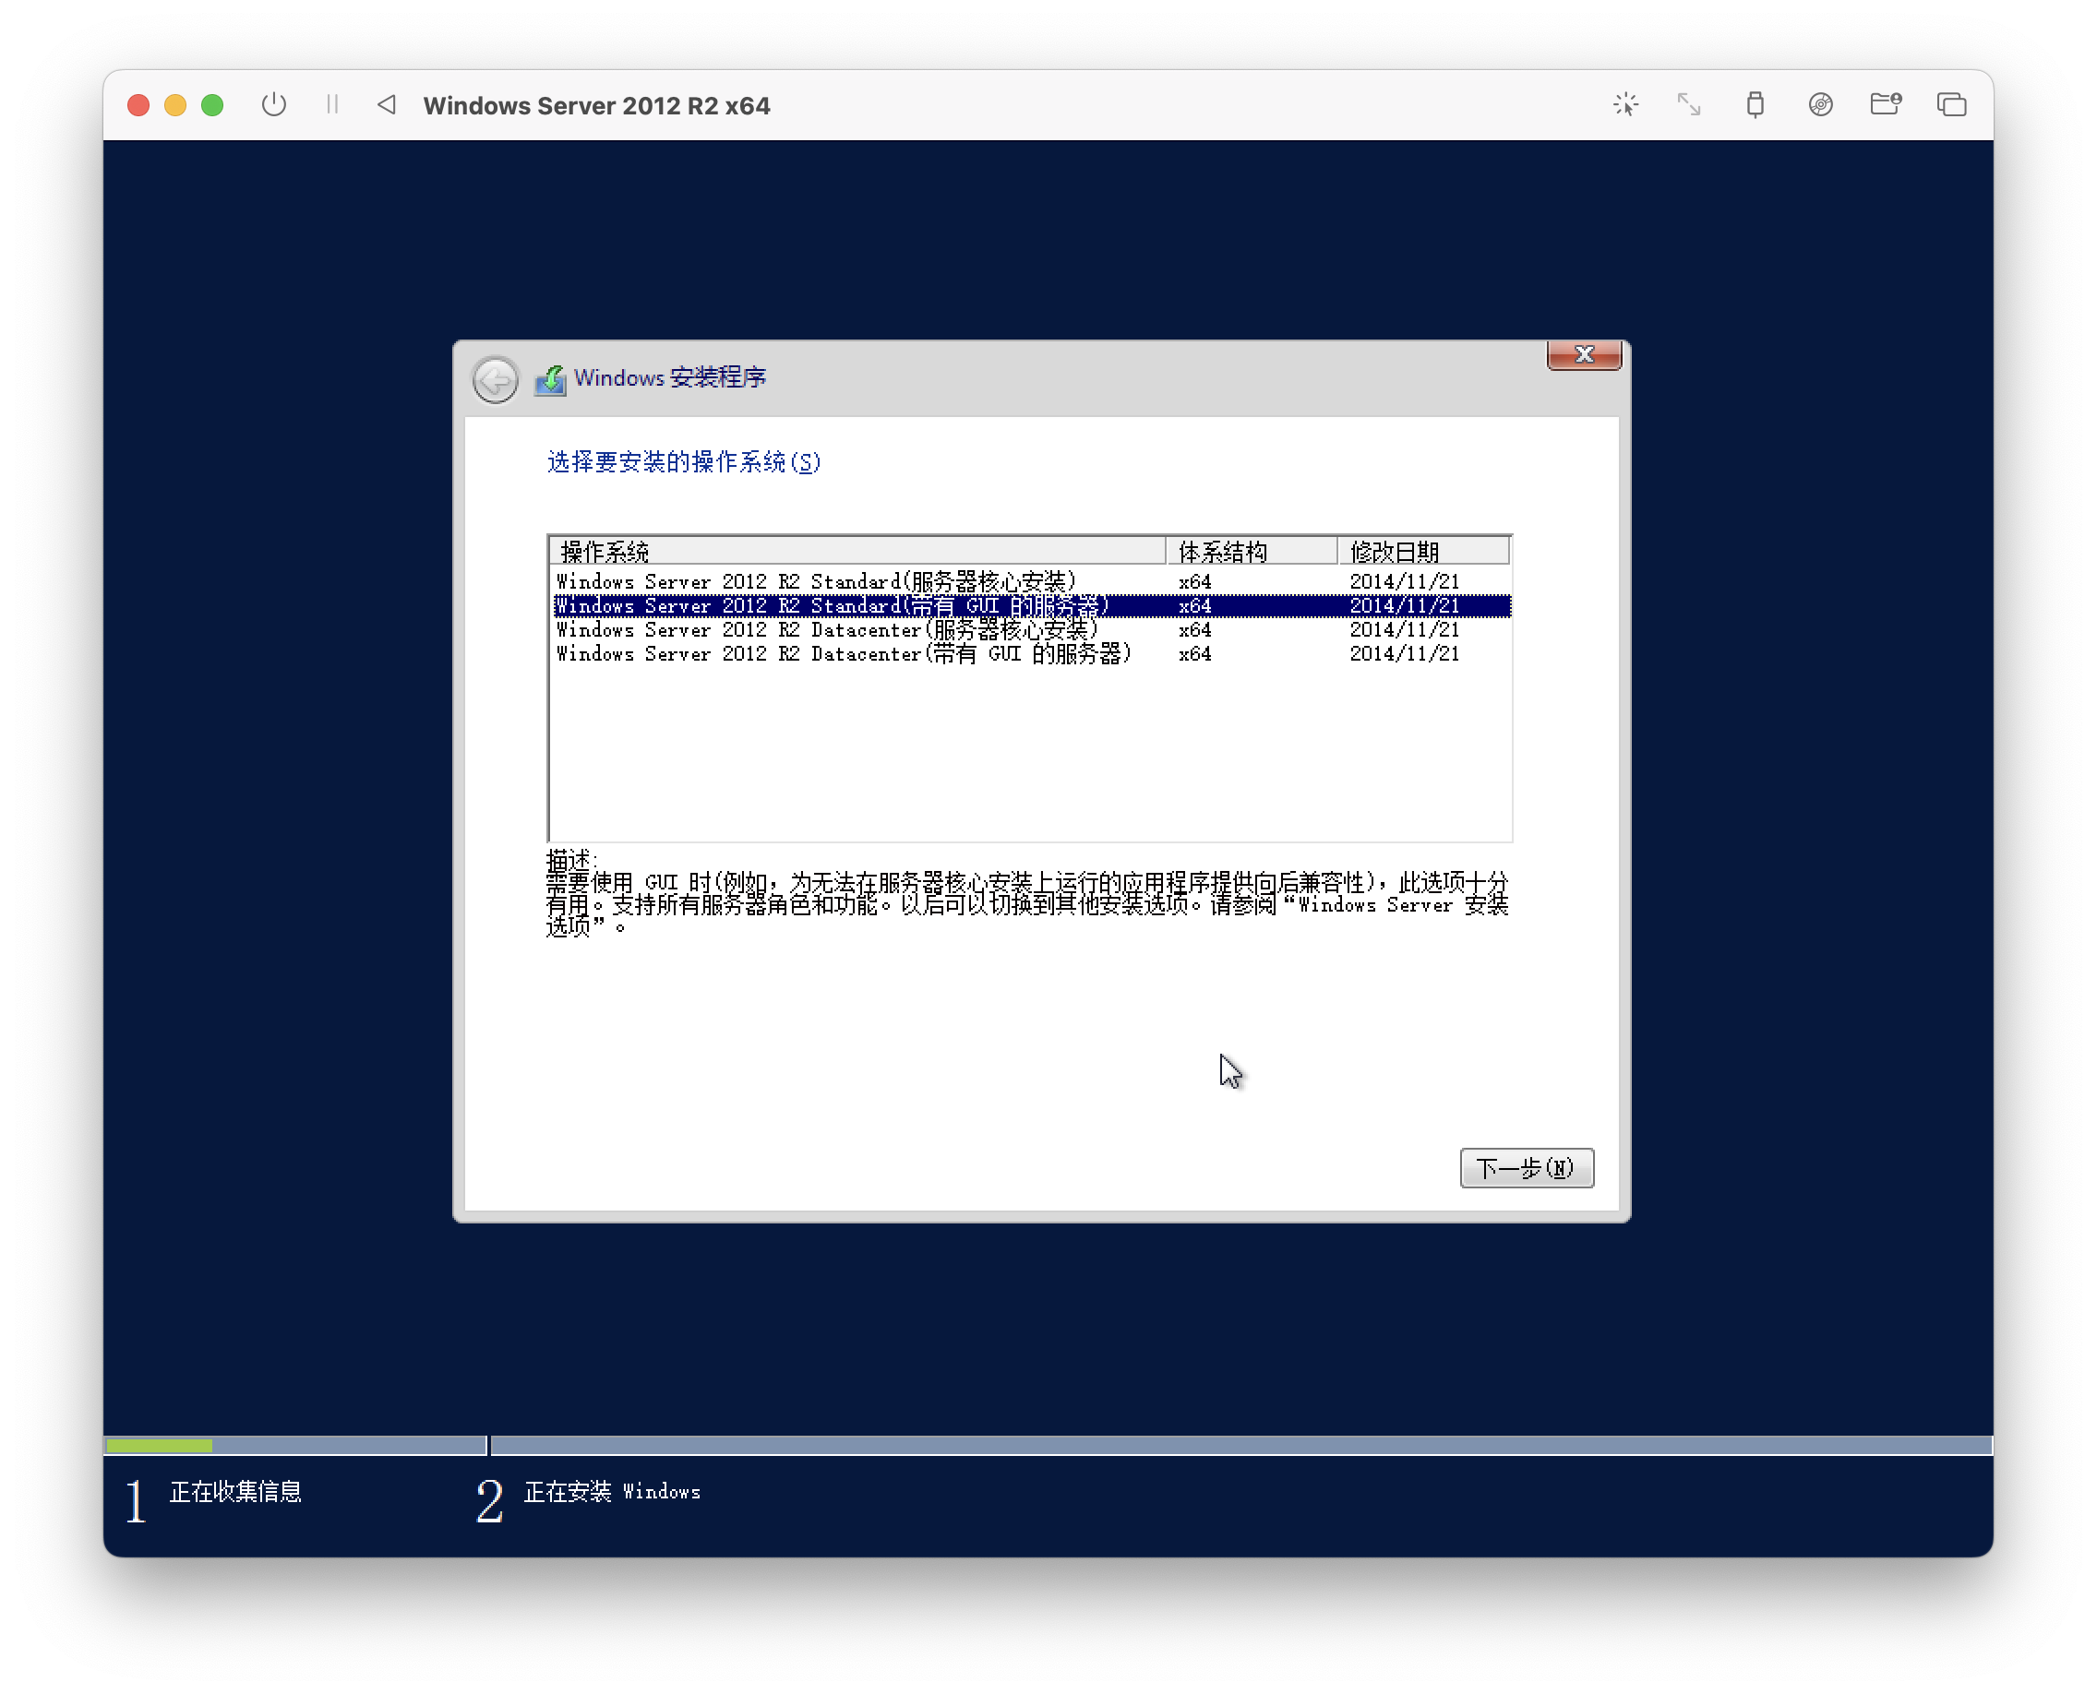Click the 修改日期 column header
This screenshot has height=1694, width=2097.
point(1424,553)
